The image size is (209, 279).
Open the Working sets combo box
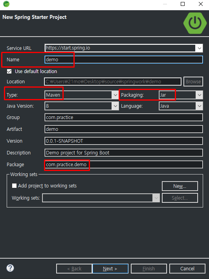click(101, 198)
